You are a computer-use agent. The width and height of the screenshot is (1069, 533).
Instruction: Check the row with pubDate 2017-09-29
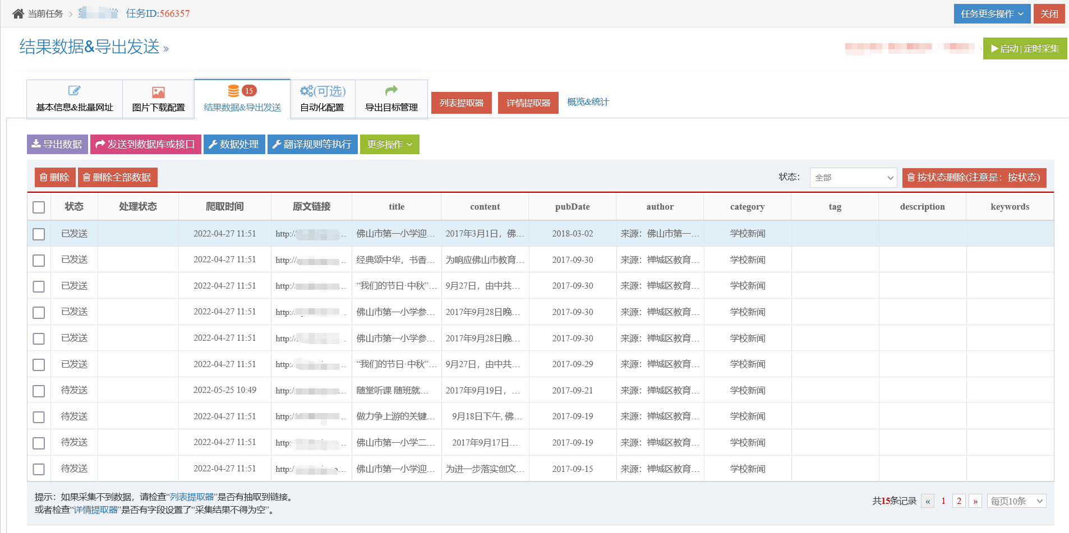(39, 365)
